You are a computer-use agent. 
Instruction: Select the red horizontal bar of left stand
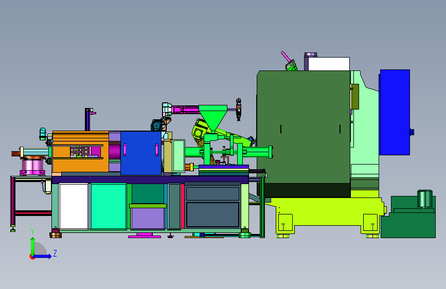point(33,213)
